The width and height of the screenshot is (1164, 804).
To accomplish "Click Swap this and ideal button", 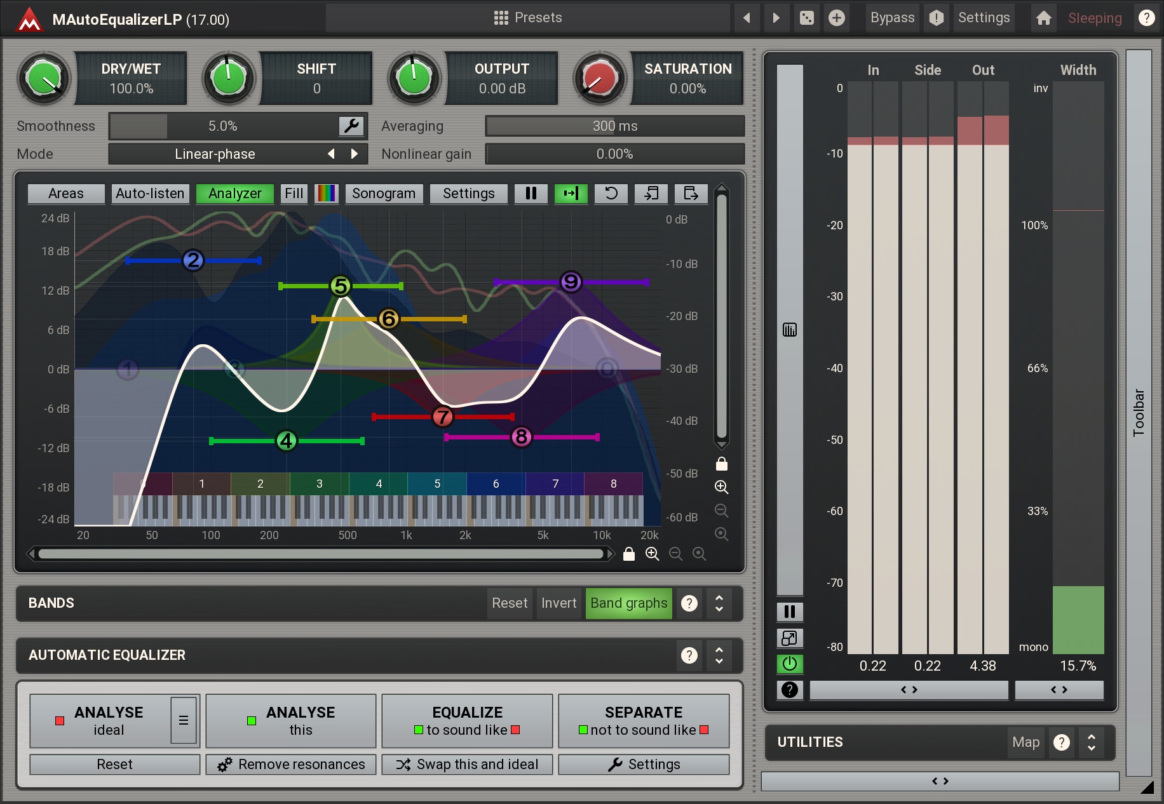I will click(x=467, y=765).
